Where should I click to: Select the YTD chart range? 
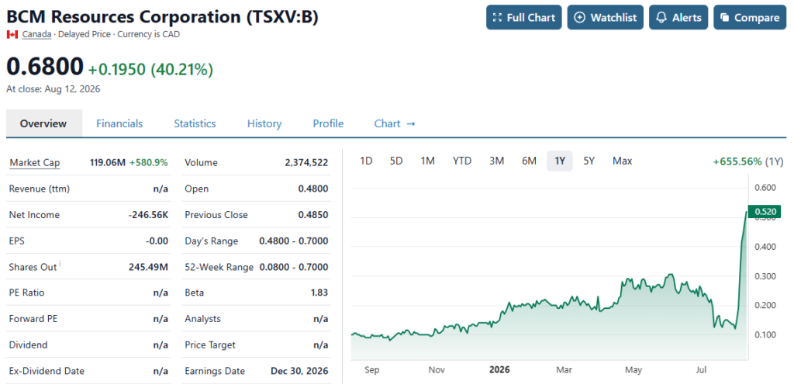pos(462,161)
